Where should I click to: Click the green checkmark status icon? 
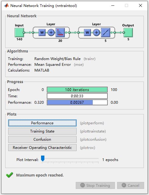pyautogui.click(x=9, y=175)
